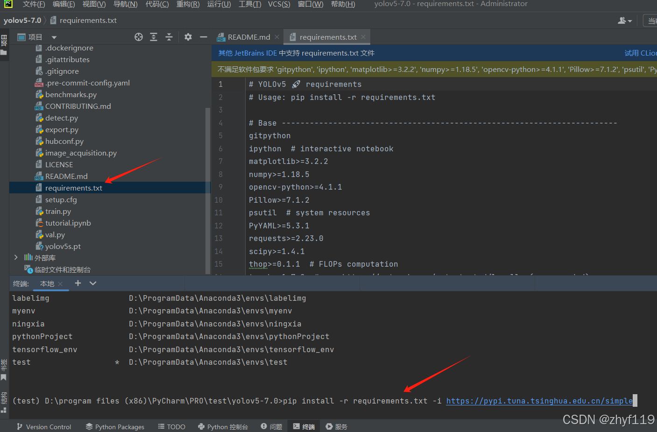Screen dimensions: 657x432
Task: Open Version Control tool window
Action: click(43, 426)
